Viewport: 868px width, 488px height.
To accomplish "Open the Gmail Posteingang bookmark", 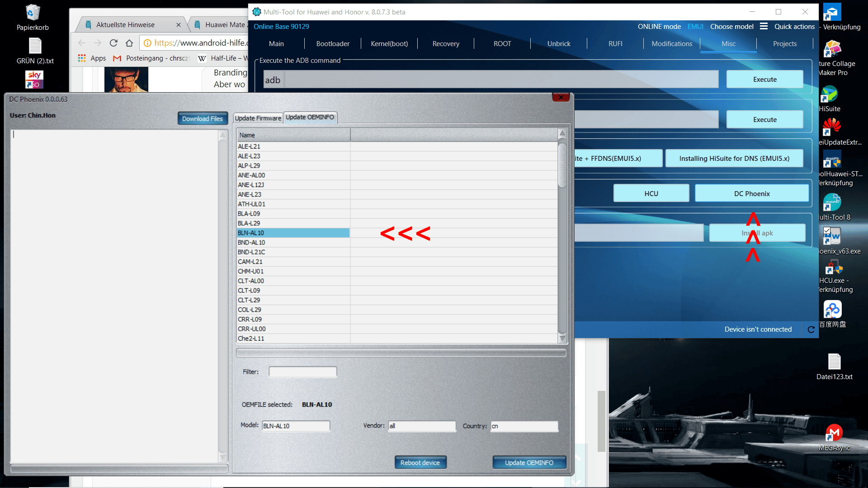I will coord(151,58).
